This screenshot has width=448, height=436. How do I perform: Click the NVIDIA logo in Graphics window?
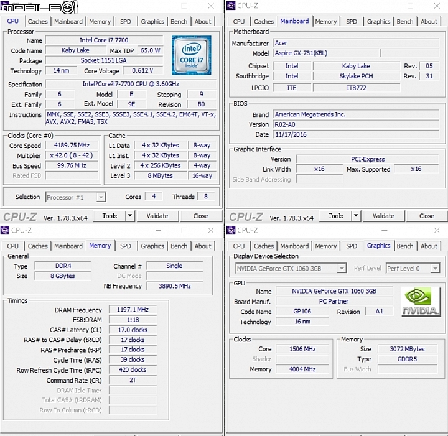421,302
